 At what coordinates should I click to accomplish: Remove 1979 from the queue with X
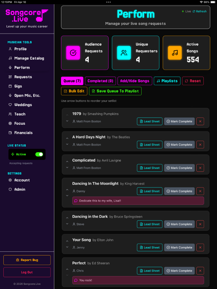click(x=200, y=121)
